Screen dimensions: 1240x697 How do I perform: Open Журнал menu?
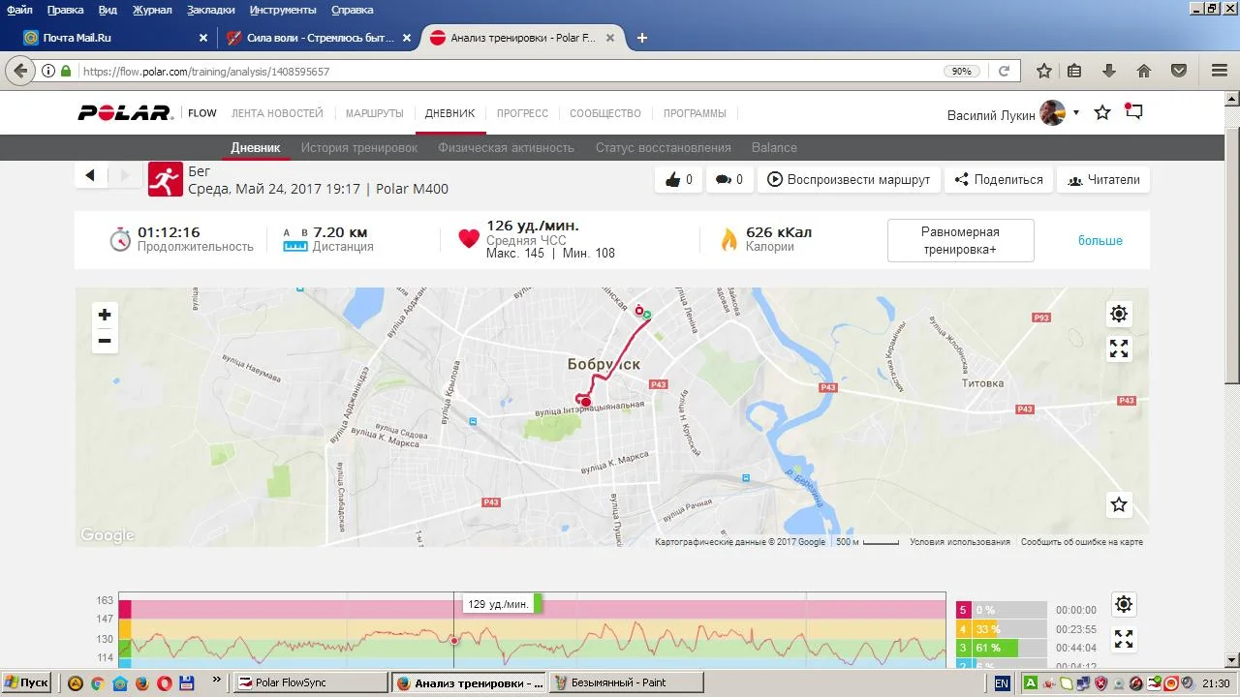tap(151, 10)
